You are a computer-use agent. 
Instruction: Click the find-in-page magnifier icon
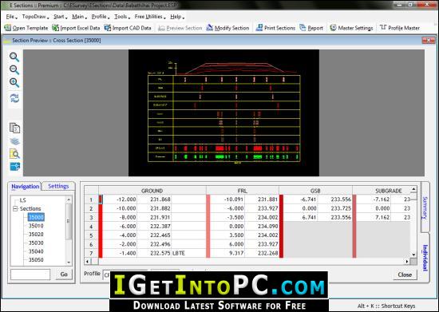[14, 154]
